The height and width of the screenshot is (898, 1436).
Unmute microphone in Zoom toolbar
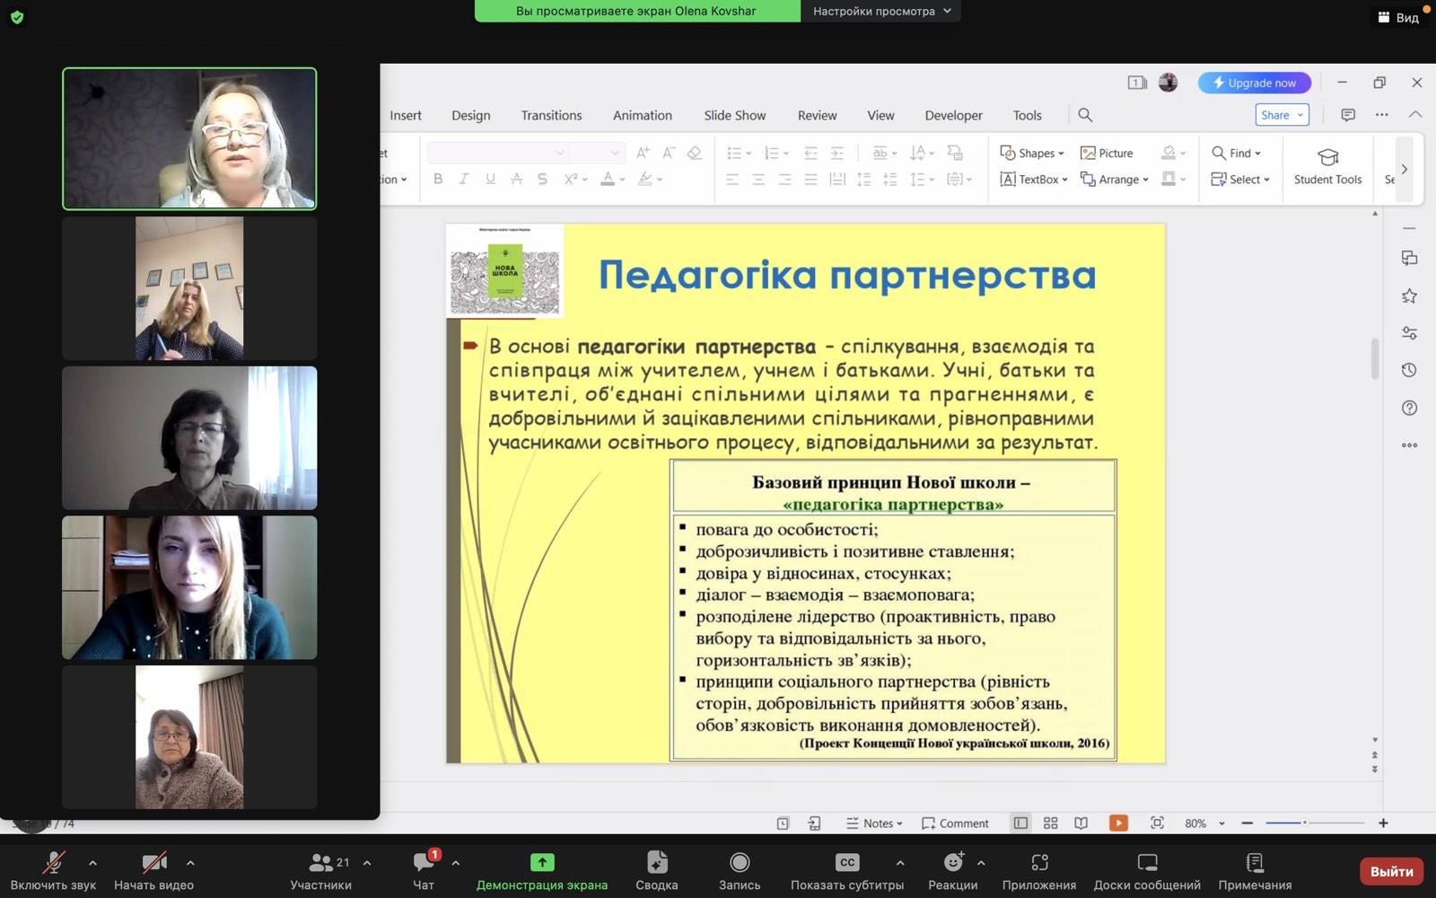[x=53, y=863]
